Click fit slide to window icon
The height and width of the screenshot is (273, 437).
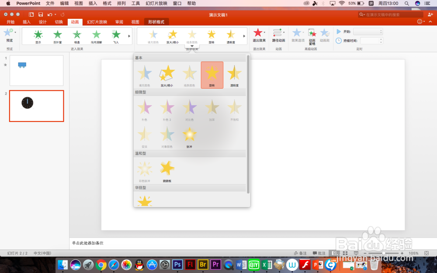427,253
